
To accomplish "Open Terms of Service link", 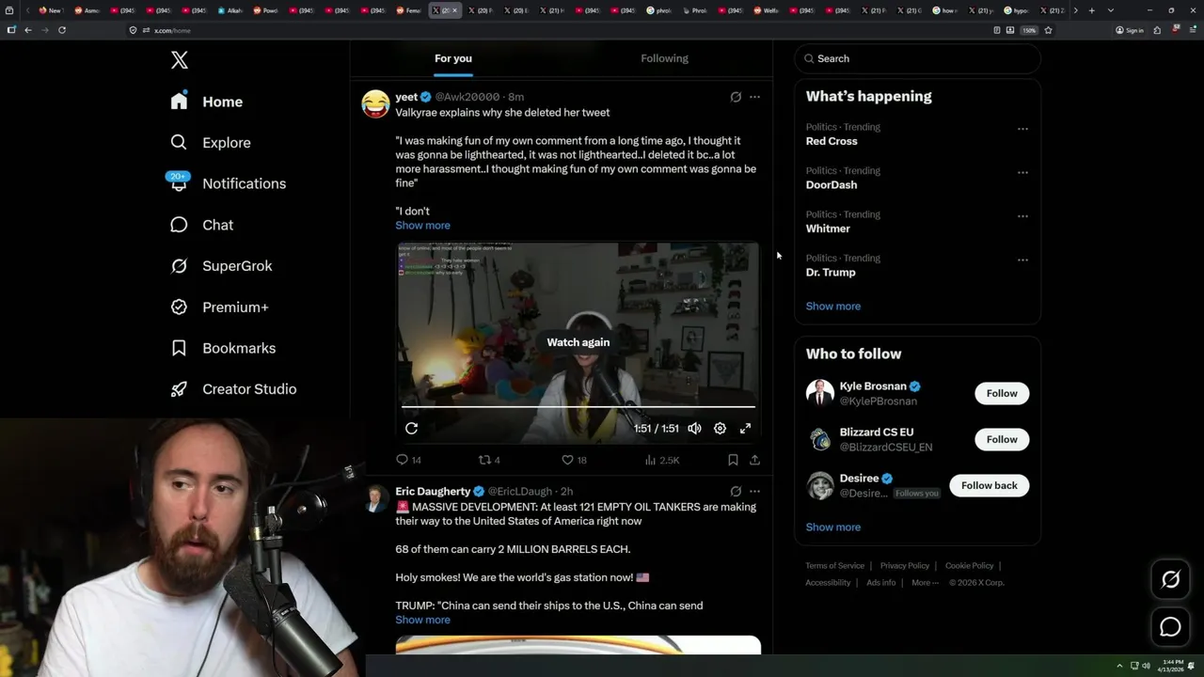I will tap(835, 566).
